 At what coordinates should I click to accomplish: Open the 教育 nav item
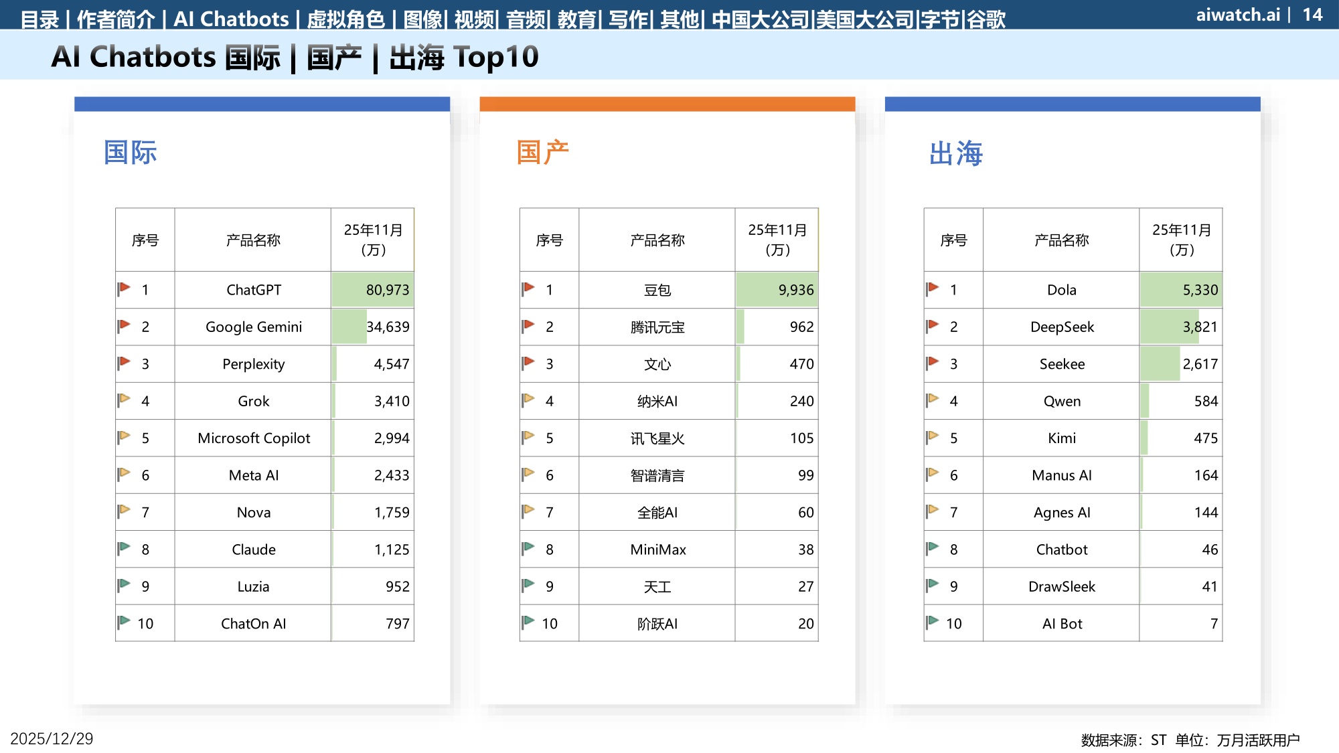tap(577, 19)
